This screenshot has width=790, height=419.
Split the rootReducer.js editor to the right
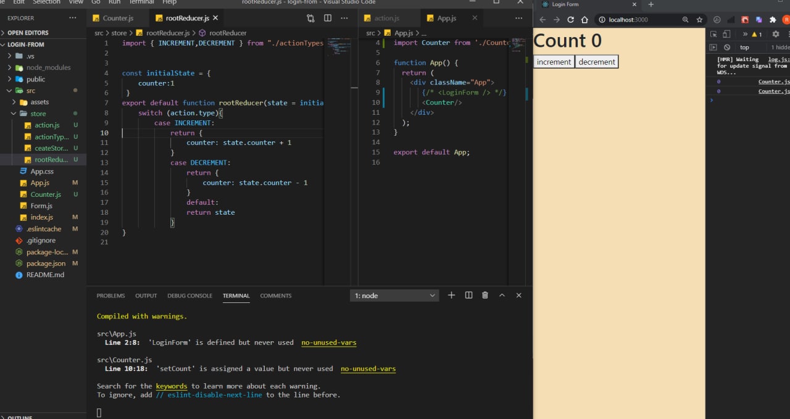tap(328, 19)
